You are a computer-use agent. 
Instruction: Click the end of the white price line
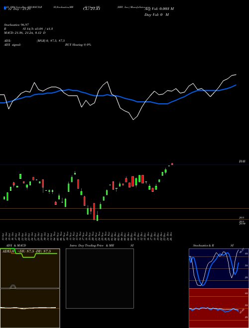pos(236,75)
